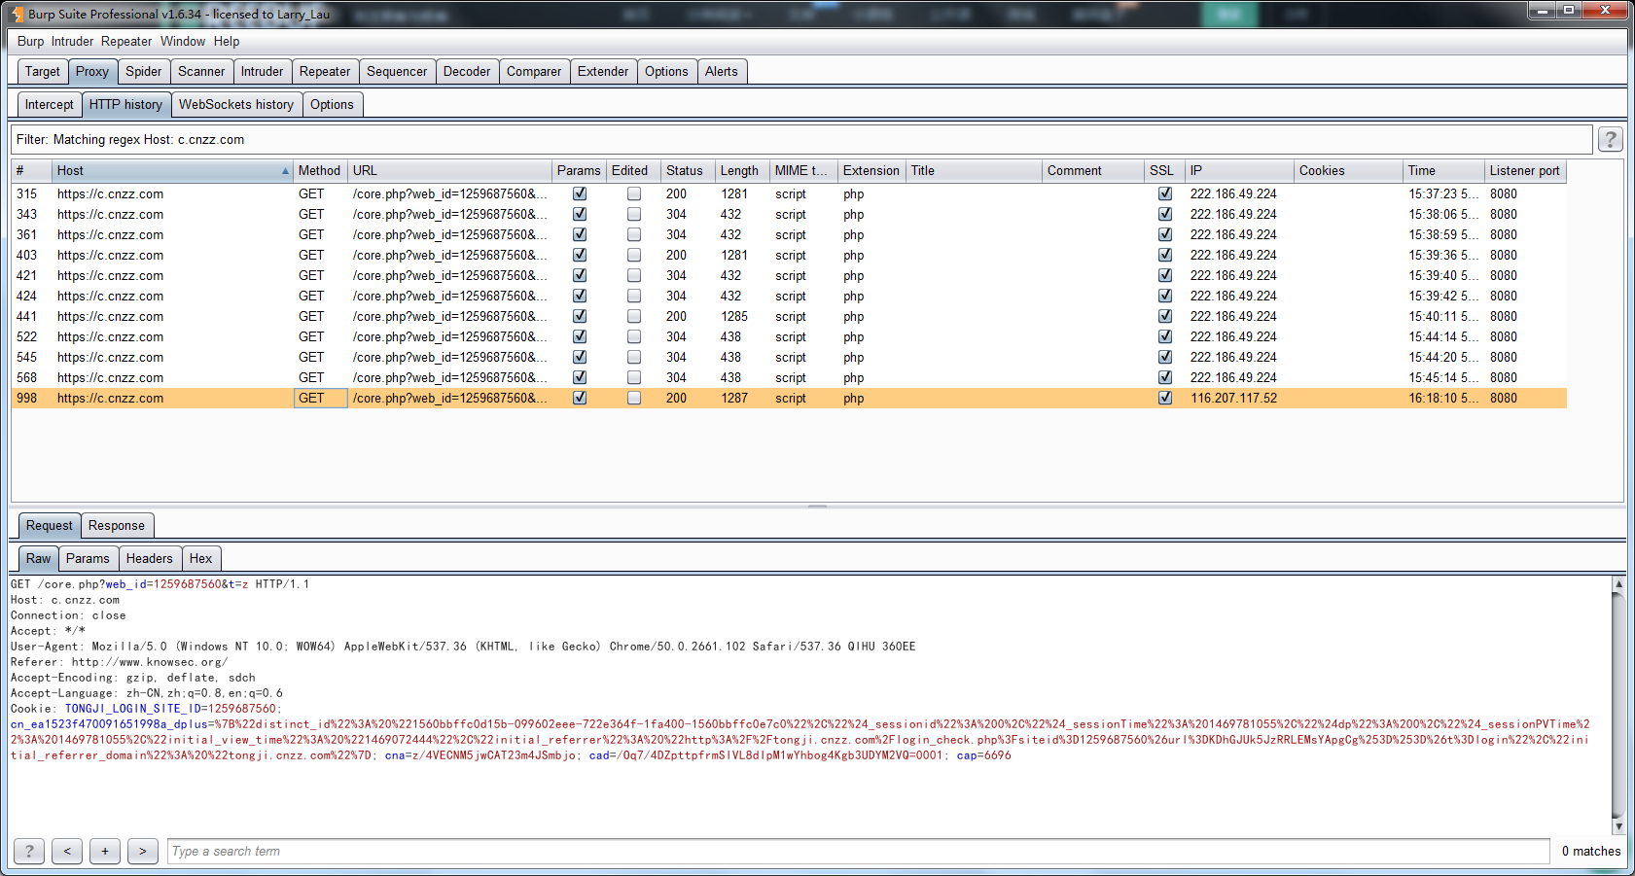This screenshot has width=1635, height=876.
Task: Switch to the Repeater tool tab
Action: [x=325, y=71]
